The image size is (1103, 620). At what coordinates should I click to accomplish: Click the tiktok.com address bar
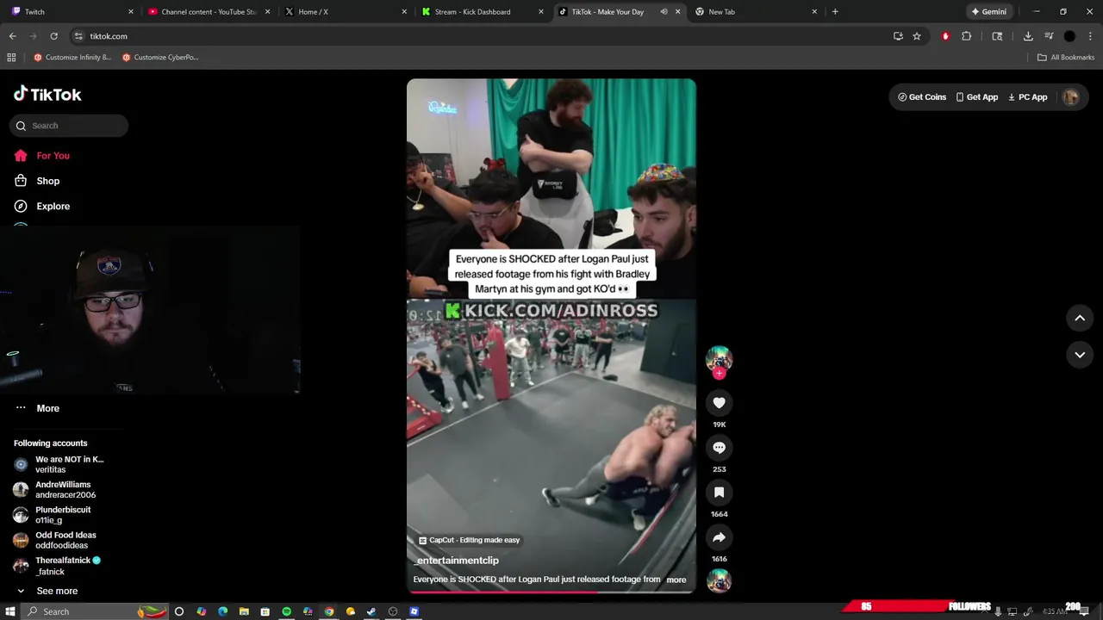pos(483,36)
